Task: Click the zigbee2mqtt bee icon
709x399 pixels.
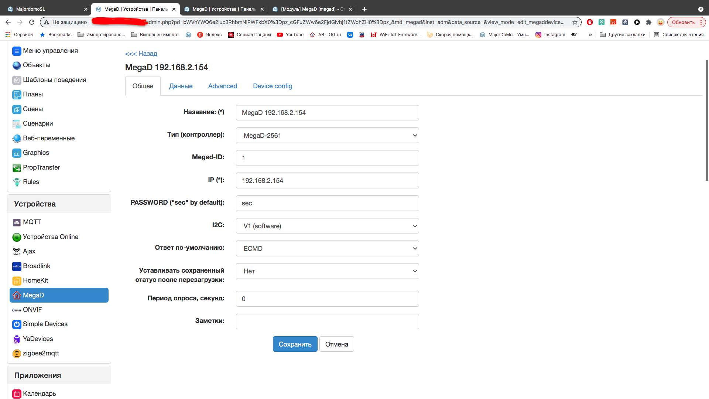Action: (17, 354)
